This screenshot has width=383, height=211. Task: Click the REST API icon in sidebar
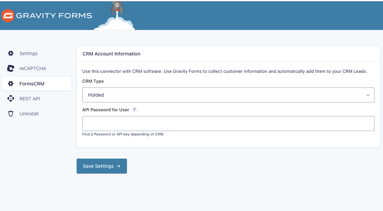tap(11, 98)
